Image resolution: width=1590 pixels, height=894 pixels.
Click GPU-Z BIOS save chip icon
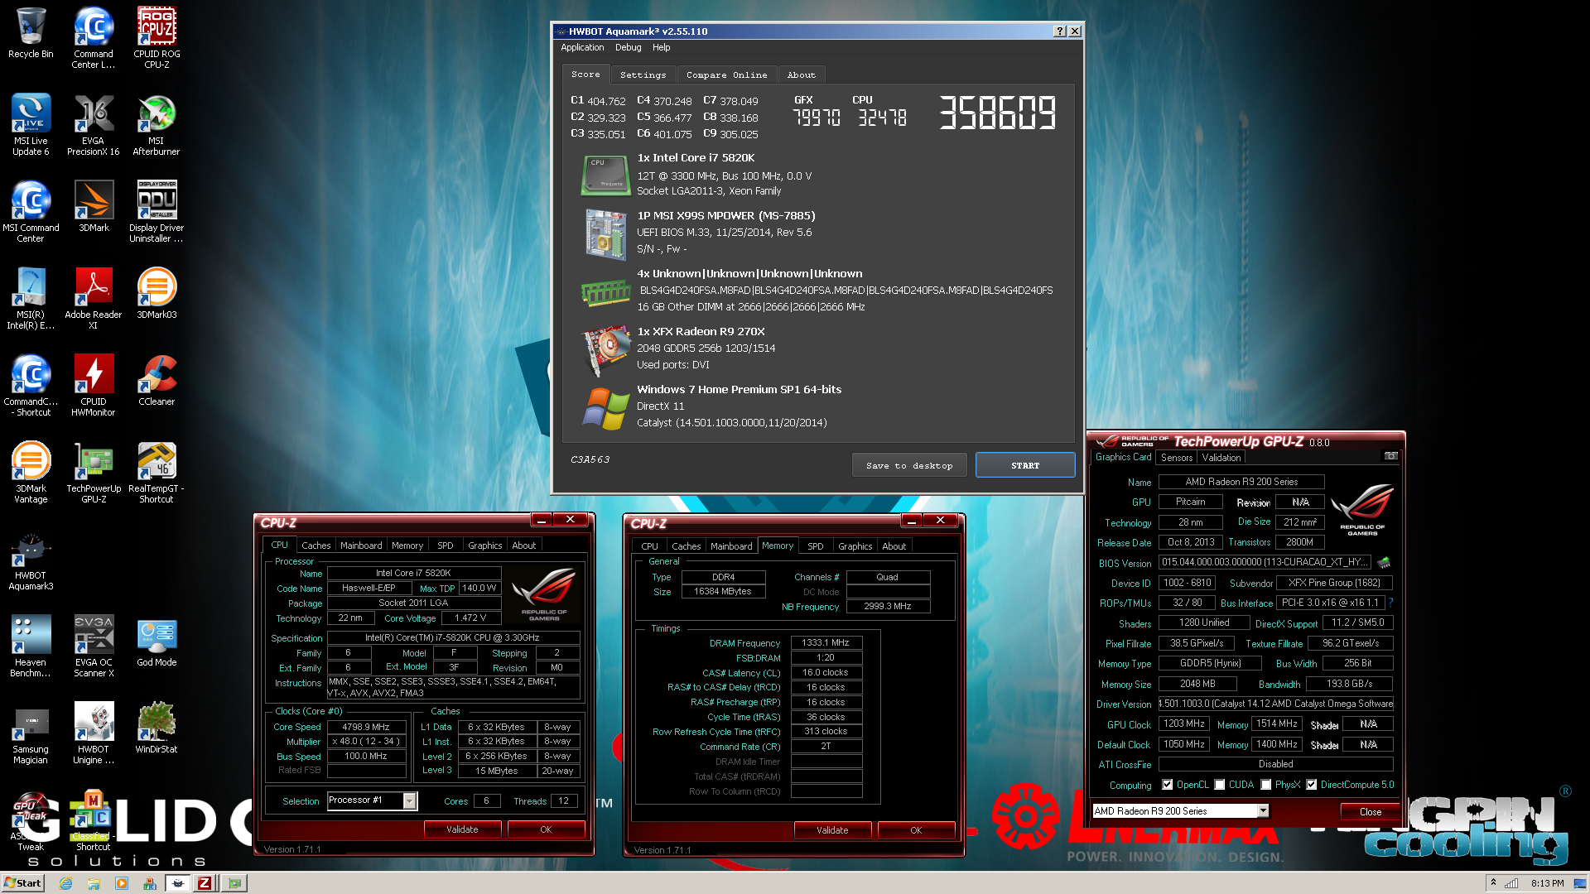(1384, 562)
